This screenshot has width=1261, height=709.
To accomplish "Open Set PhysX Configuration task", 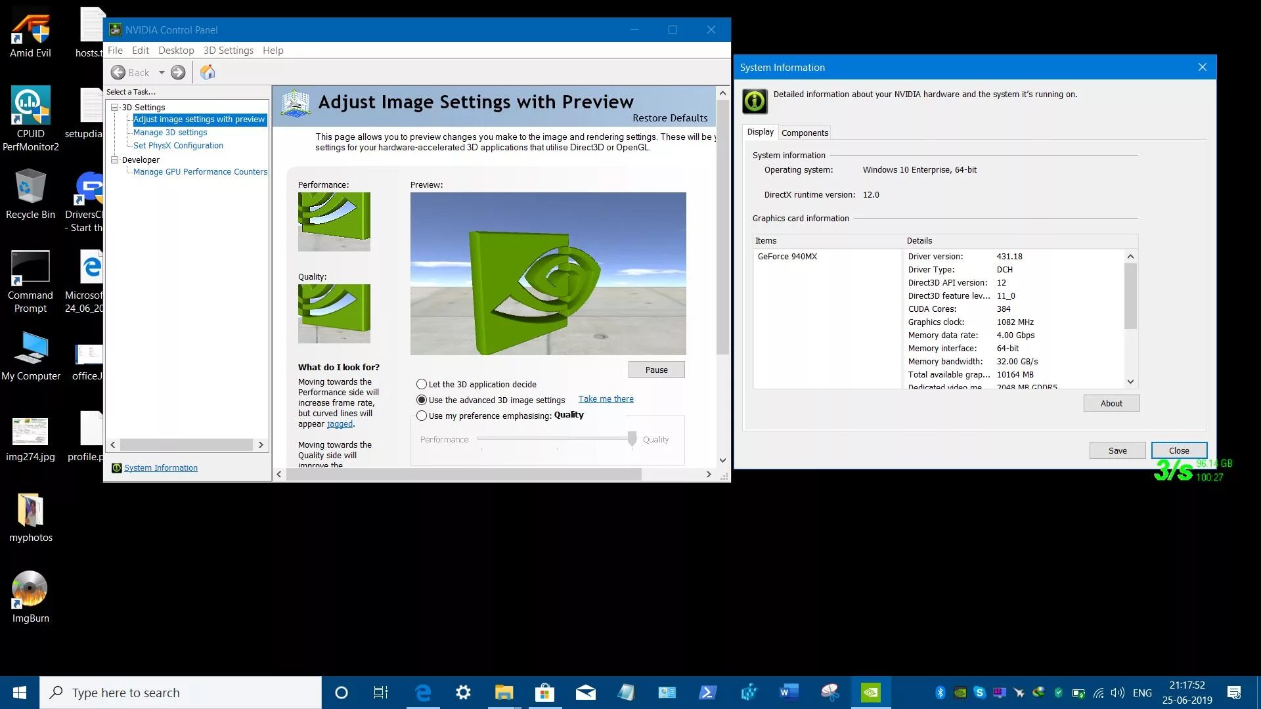I will pos(178,146).
